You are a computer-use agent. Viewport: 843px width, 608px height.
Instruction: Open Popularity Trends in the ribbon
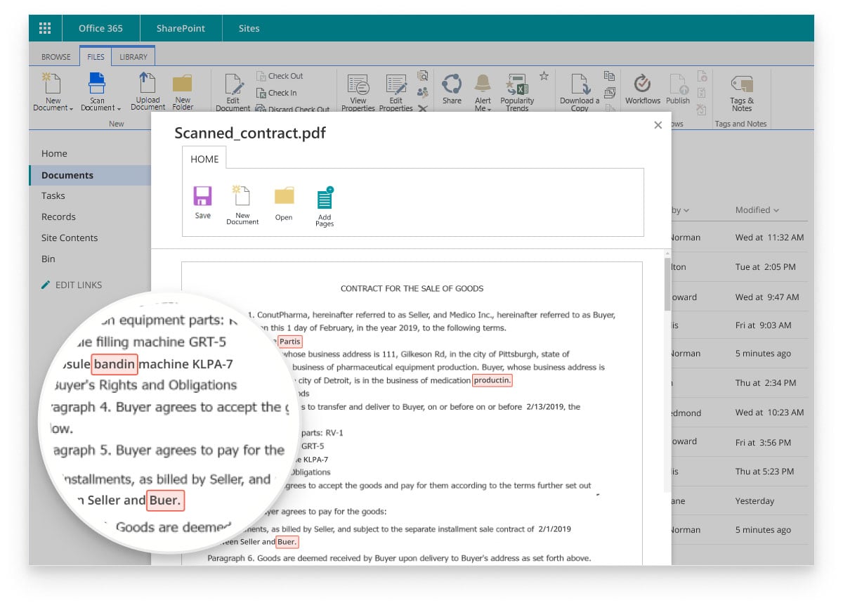click(517, 86)
